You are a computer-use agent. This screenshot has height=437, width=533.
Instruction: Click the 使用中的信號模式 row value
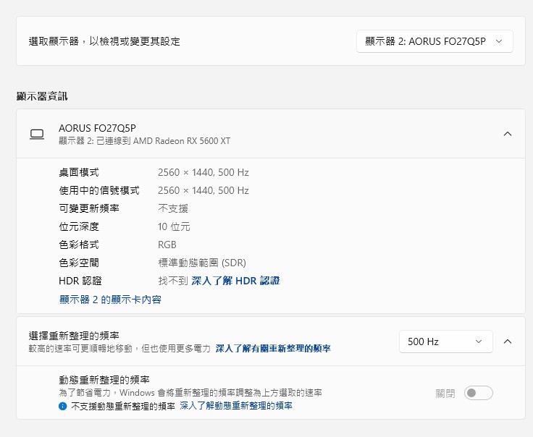point(203,190)
